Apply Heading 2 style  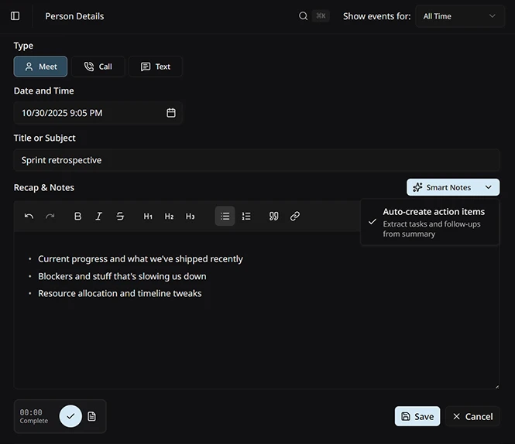click(x=169, y=217)
